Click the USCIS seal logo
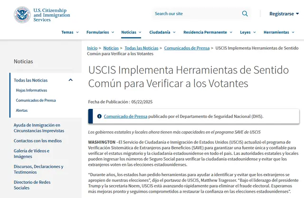Screen dimensions: 304x198 22,15
